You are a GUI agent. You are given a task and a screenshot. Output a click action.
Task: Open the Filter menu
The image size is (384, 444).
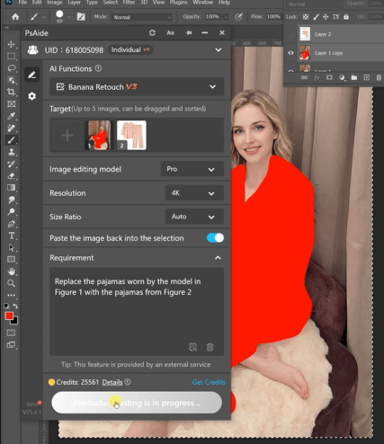tap(129, 3)
